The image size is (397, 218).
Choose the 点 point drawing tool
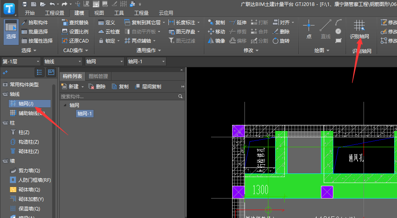click(309, 29)
